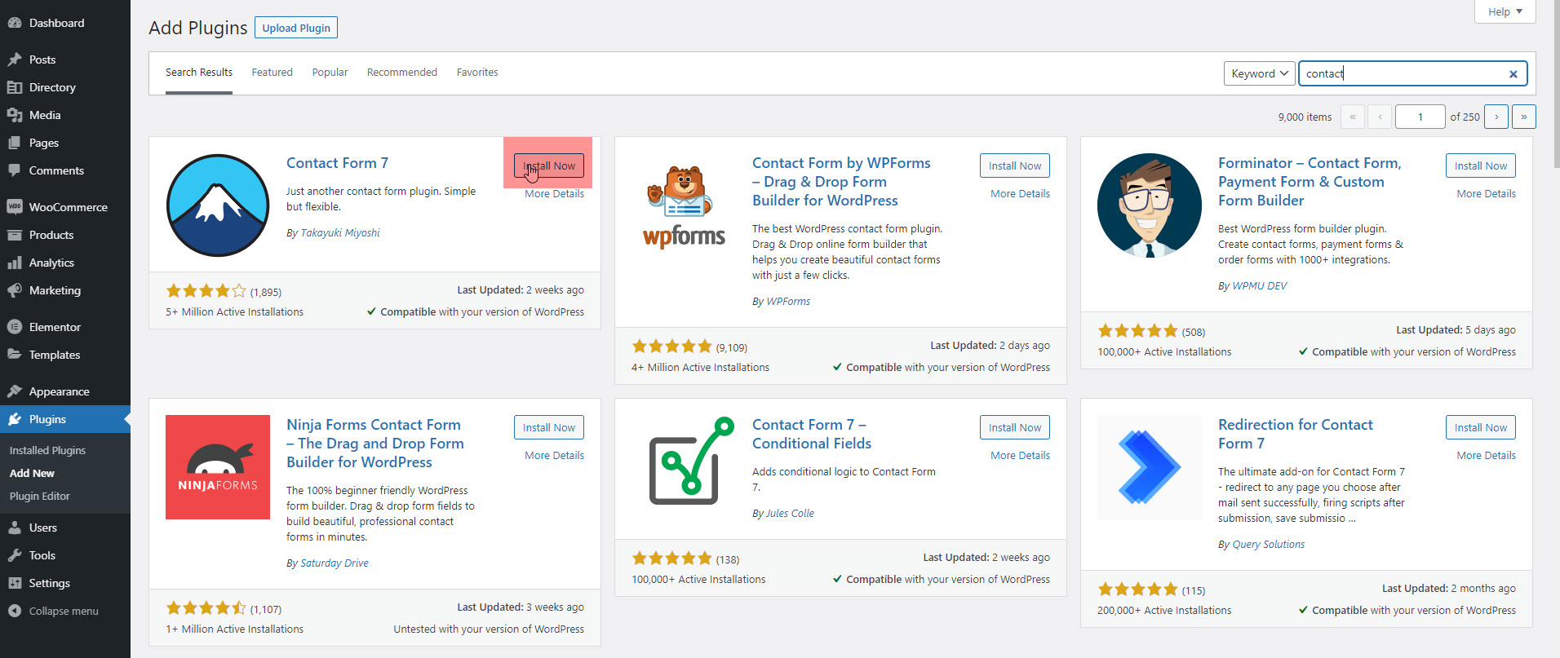View More Details for Contact Form 7
Image resolution: width=1560 pixels, height=658 pixels.
click(554, 194)
